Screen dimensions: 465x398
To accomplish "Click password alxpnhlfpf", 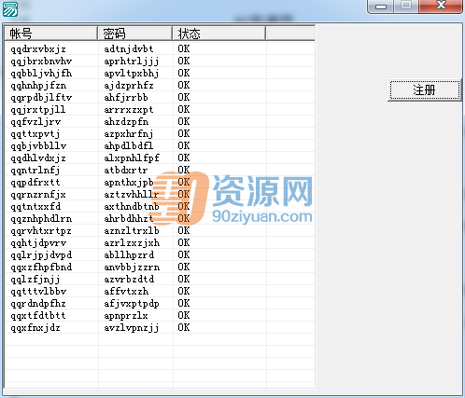I will coord(132,158).
